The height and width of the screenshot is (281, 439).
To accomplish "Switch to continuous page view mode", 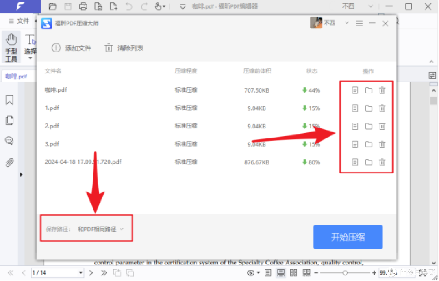I will [x=280, y=272].
